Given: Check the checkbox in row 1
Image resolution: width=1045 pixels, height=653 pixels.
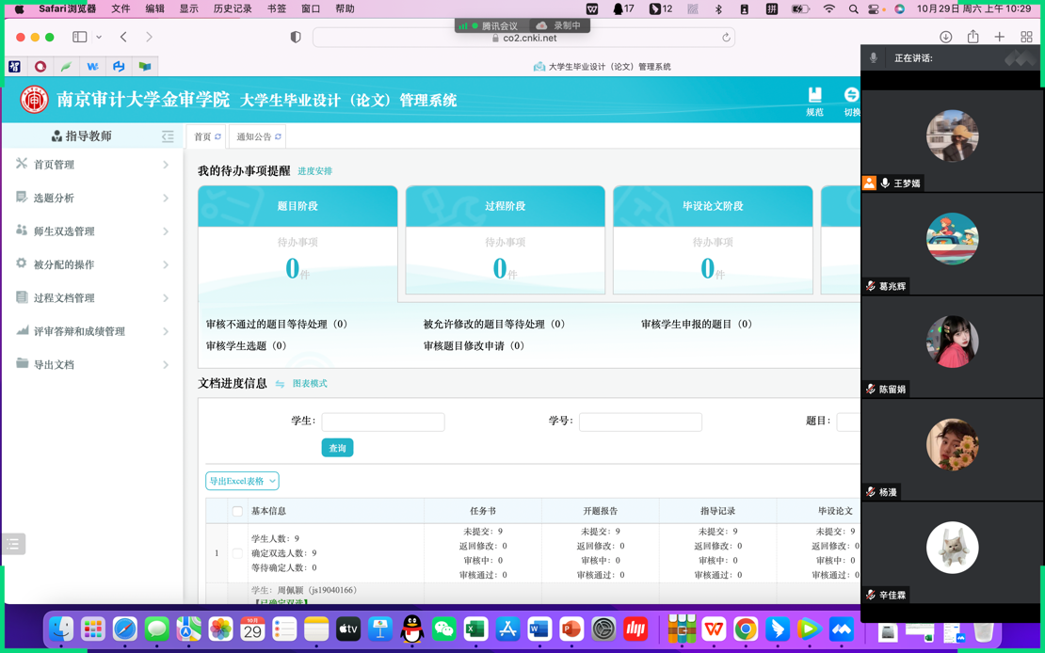Looking at the screenshot, I should pos(237,553).
